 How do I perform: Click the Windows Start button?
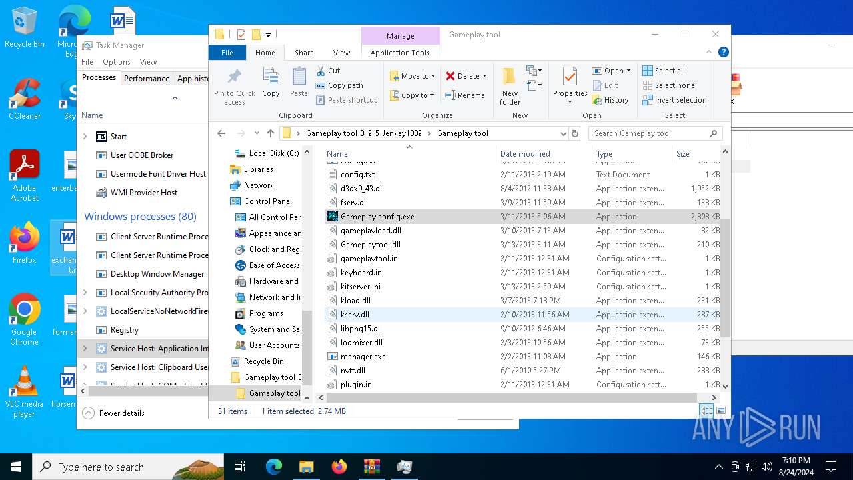pos(16,467)
